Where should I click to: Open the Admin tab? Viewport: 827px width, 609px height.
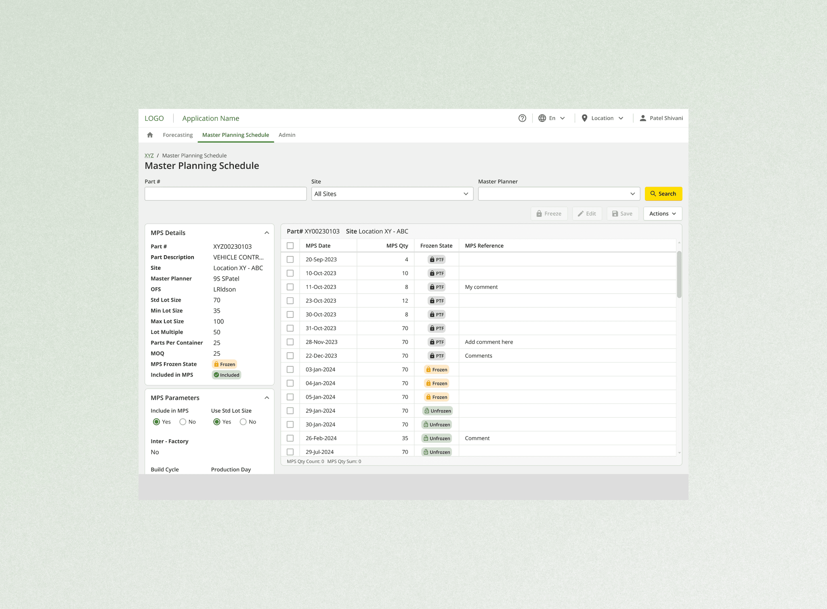tap(287, 135)
